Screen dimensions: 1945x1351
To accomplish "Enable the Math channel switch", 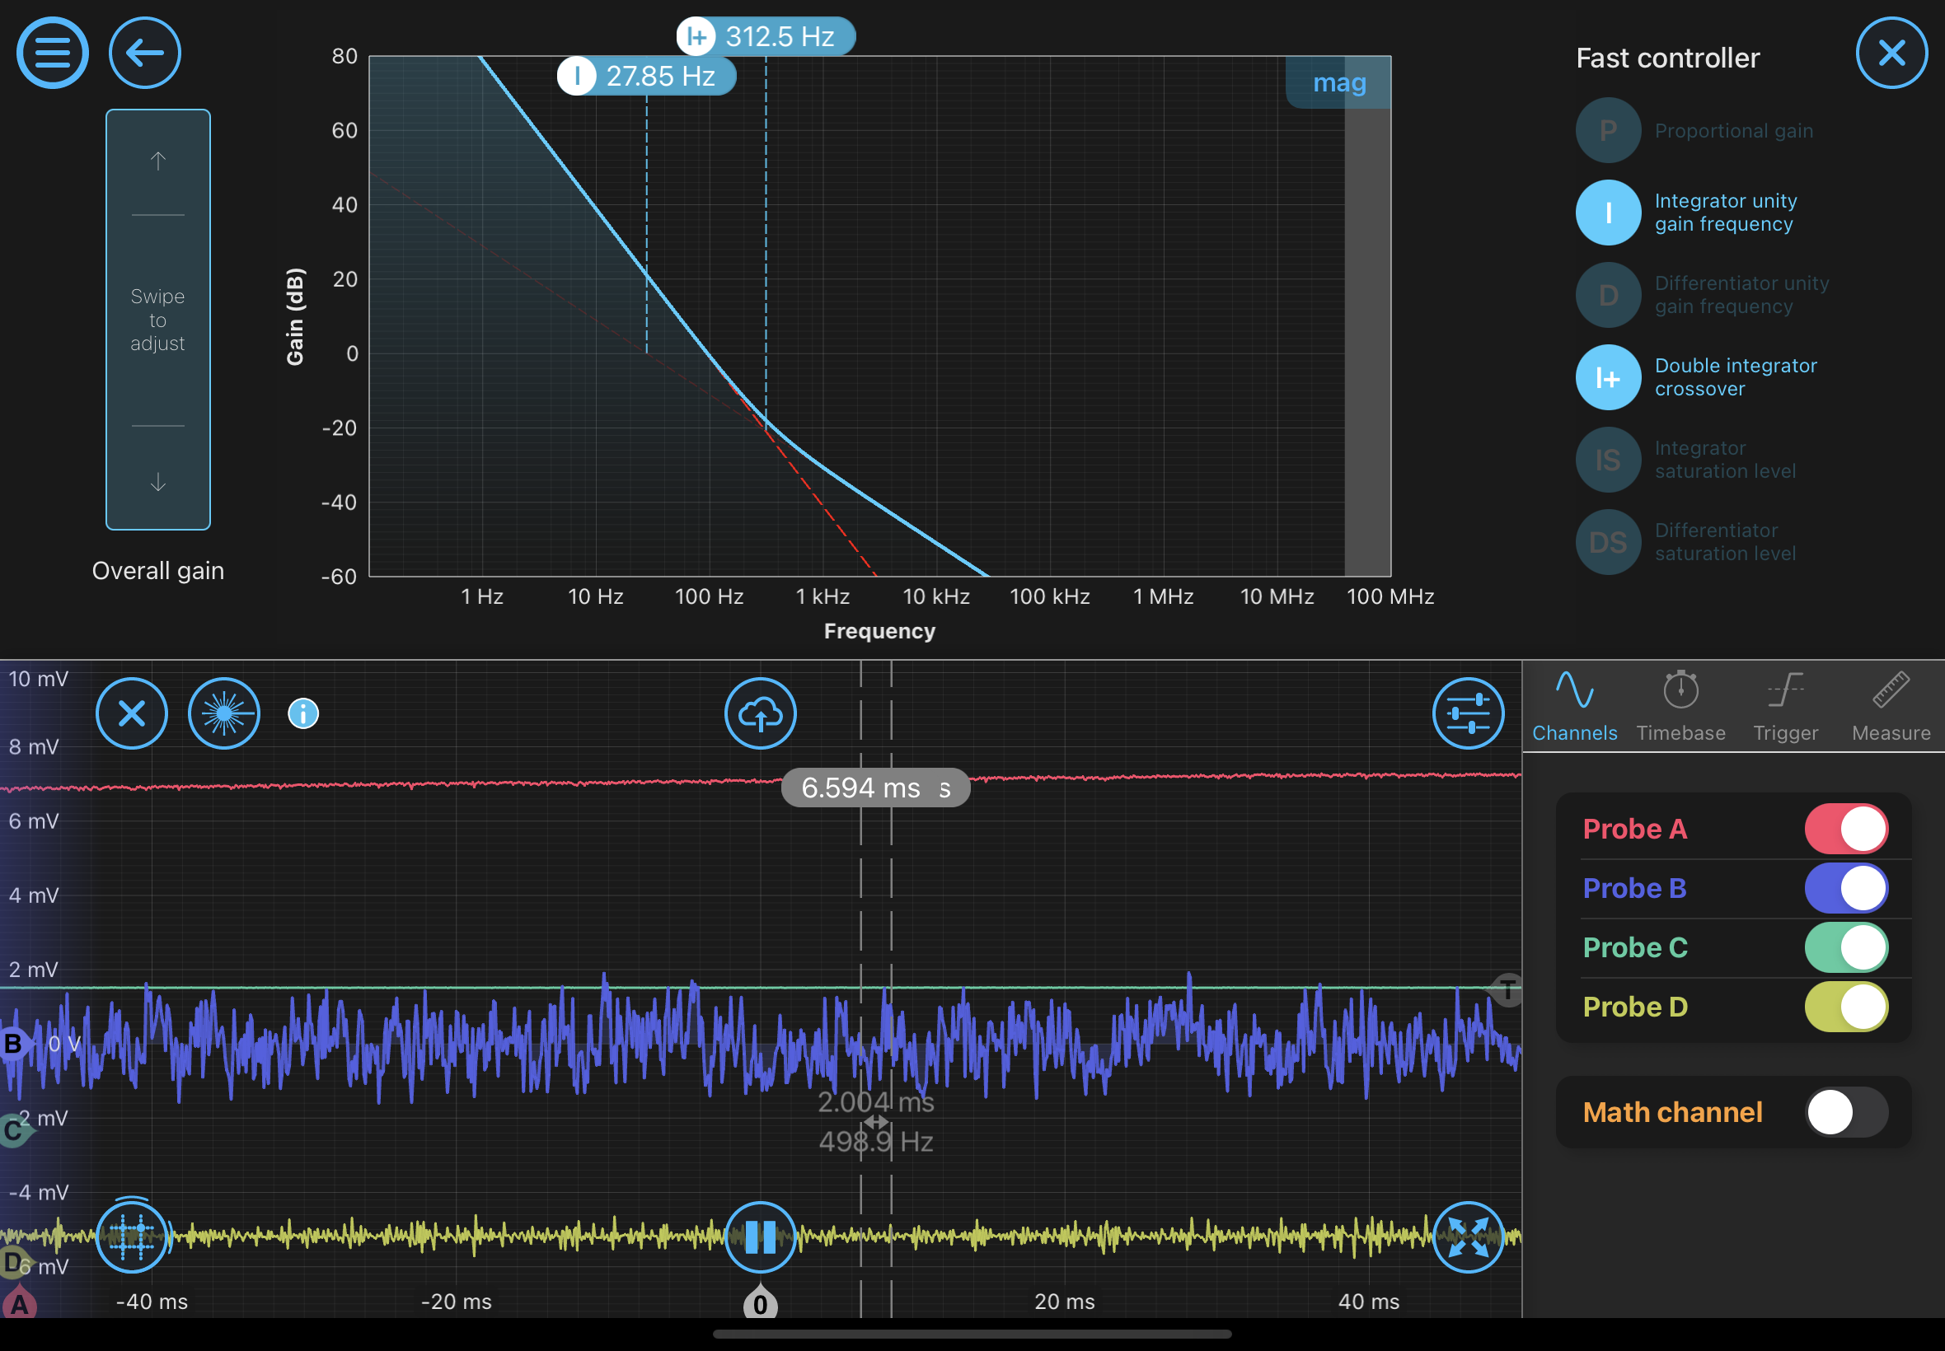I will tap(1846, 1112).
